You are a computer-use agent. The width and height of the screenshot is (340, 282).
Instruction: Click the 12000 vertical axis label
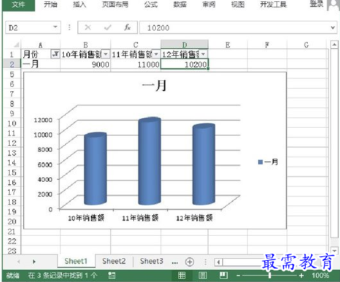[43, 120]
